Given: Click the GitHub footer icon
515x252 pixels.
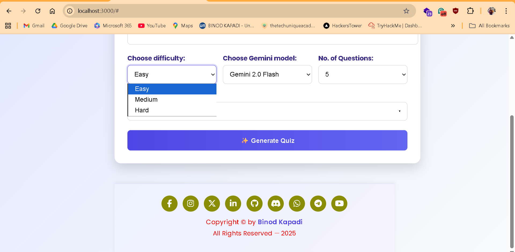Looking at the screenshot, I should [x=254, y=204].
